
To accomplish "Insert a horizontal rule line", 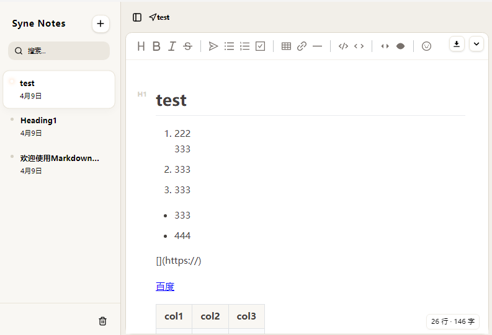I will pyautogui.click(x=317, y=46).
